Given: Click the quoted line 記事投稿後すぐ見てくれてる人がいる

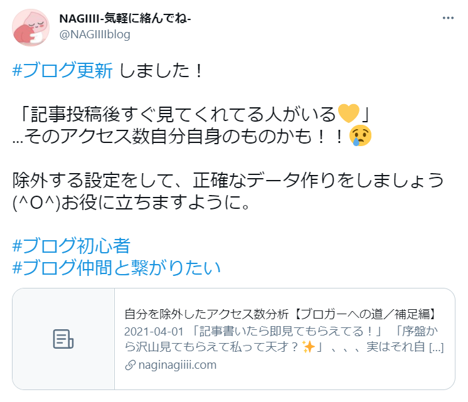Looking at the screenshot, I should (x=183, y=114).
